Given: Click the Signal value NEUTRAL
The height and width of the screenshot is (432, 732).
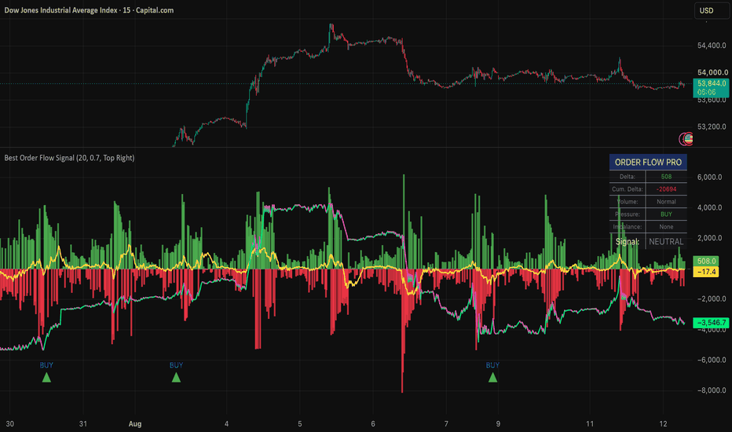Looking at the screenshot, I should [x=666, y=241].
